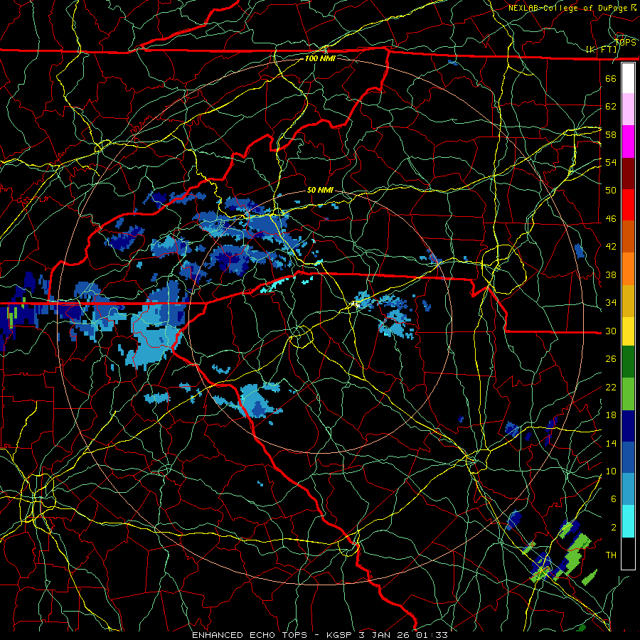Pick the dark red legend band
This screenshot has width=640, height=640.
pyautogui.click(x=628, y=173)
